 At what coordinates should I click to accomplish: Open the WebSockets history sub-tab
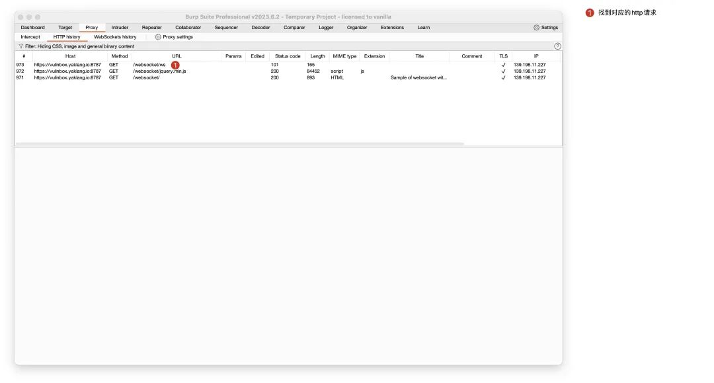pos(115,37)
